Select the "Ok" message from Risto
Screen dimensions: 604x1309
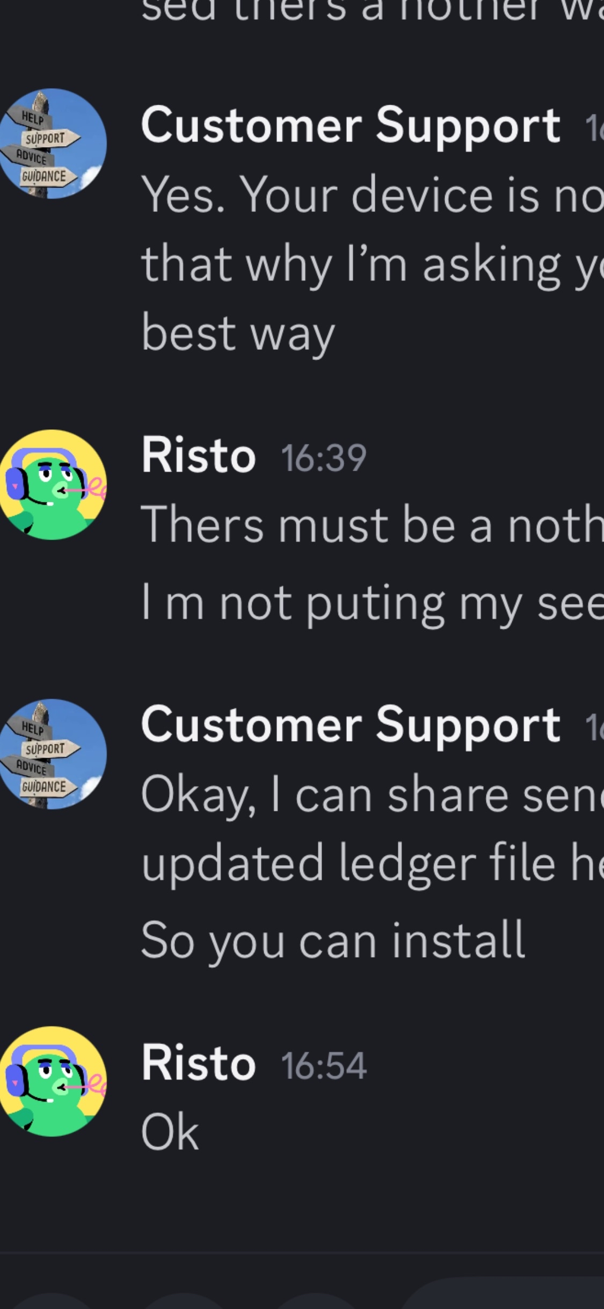[x=170, y=1132]
